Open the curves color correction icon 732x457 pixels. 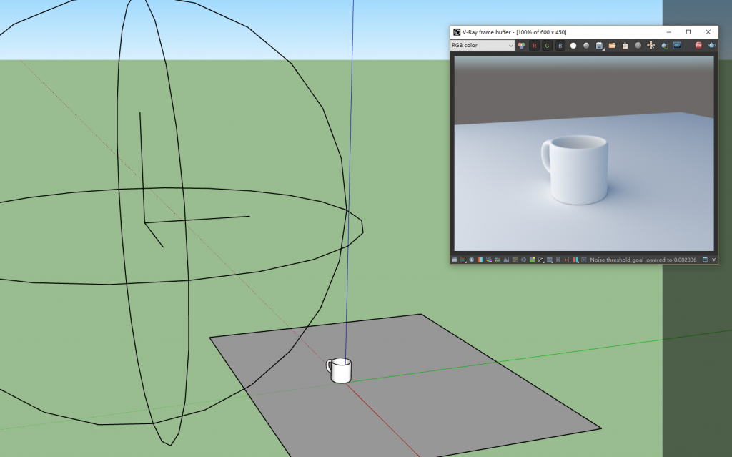pyautogui.click(x=541, y=260)
